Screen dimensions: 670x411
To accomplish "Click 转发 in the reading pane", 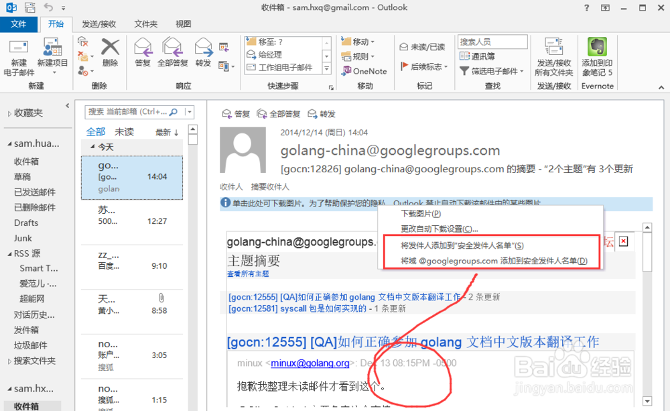I will click(322, 114).
